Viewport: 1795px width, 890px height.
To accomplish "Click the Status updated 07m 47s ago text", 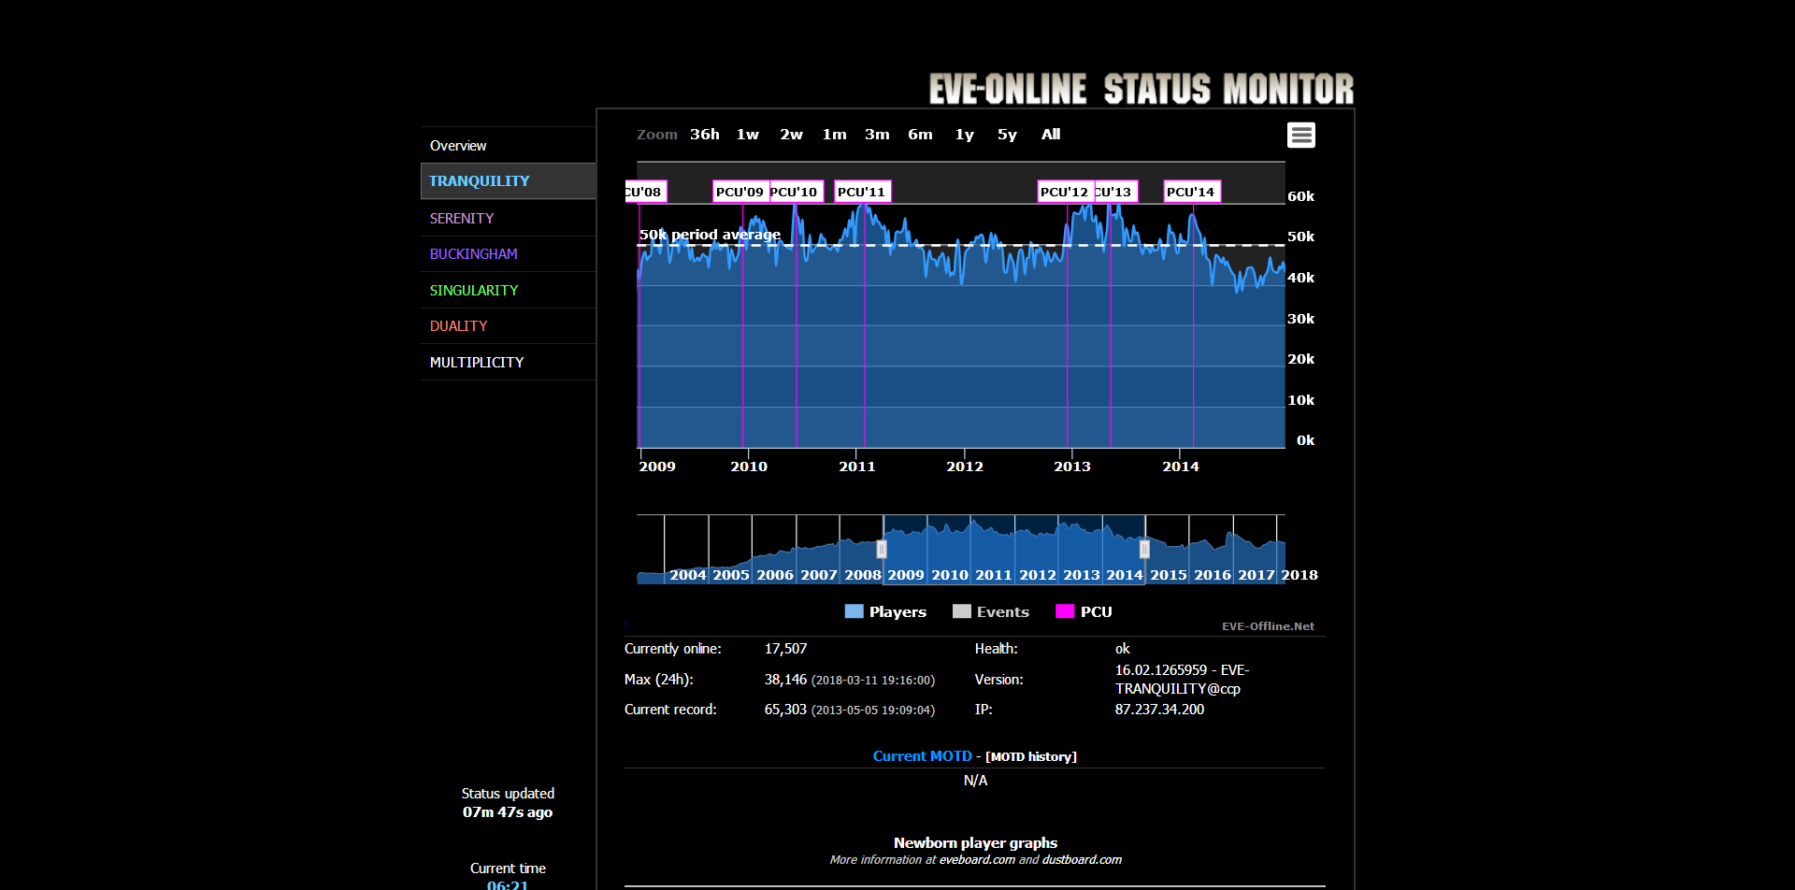I will click(508, 803).
